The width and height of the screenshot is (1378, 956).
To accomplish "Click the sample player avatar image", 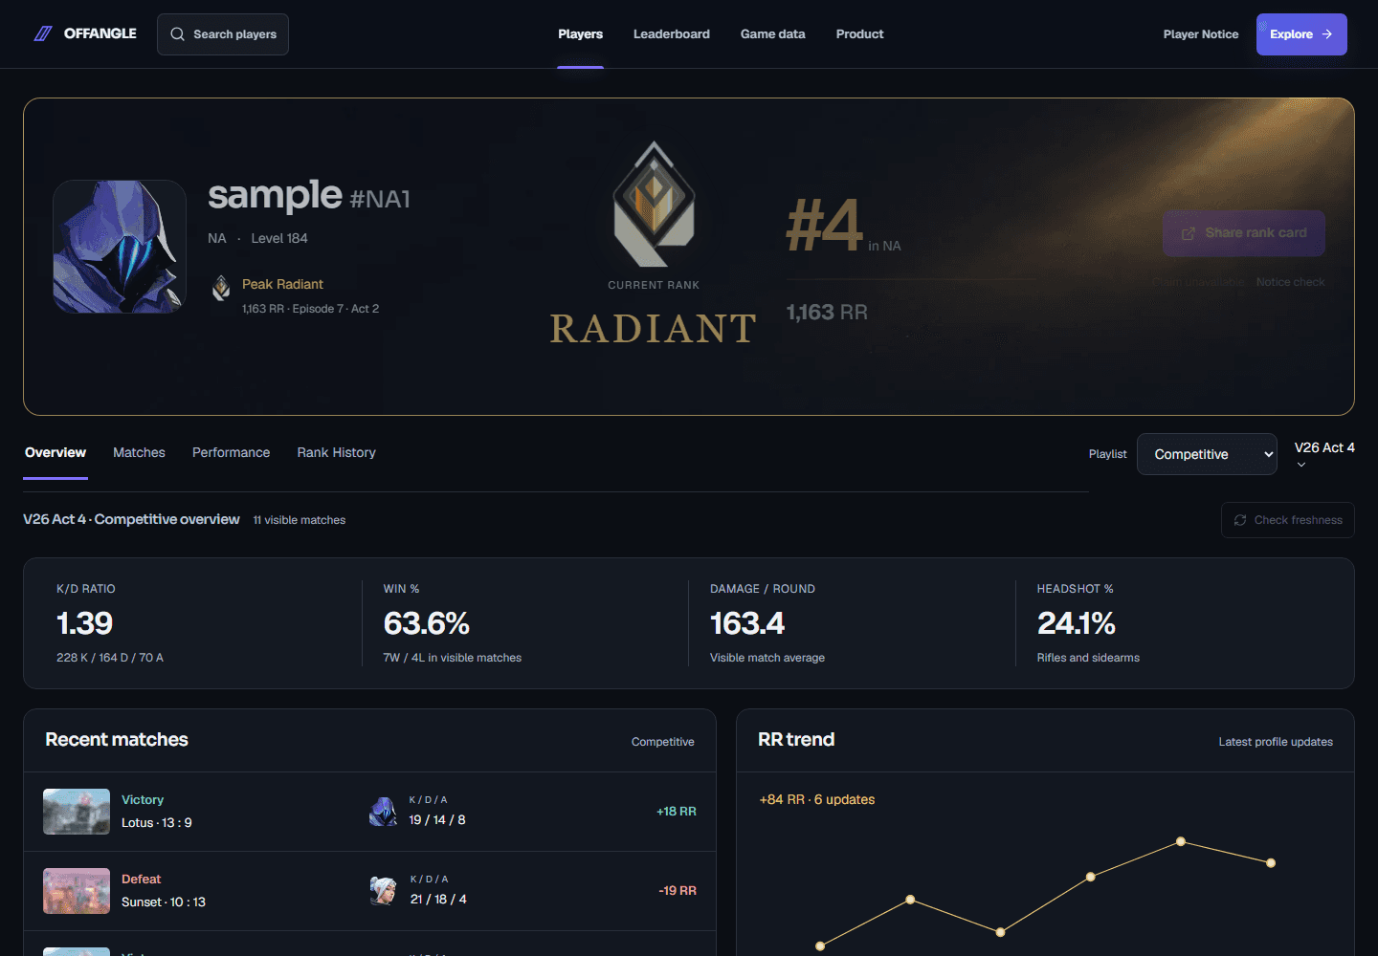I will [x=120, y=247].
